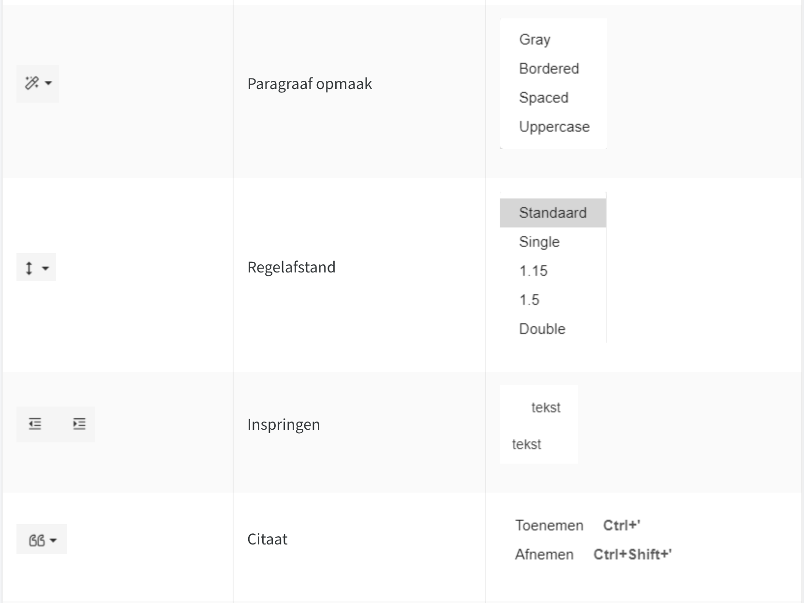Click the decrease indent icon
The height and width of the screenshot is (603, 804).
click(35, 424)
